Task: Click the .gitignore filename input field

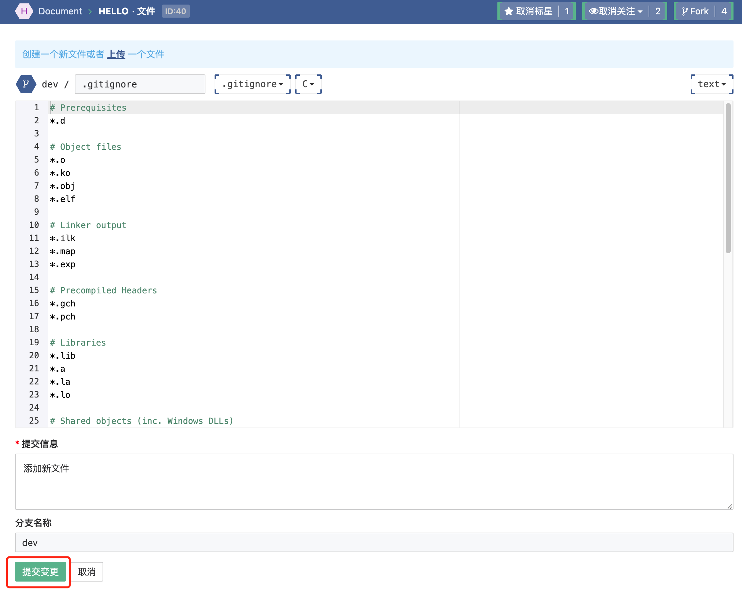Action: pyautogui.click(x=140, y=84)
